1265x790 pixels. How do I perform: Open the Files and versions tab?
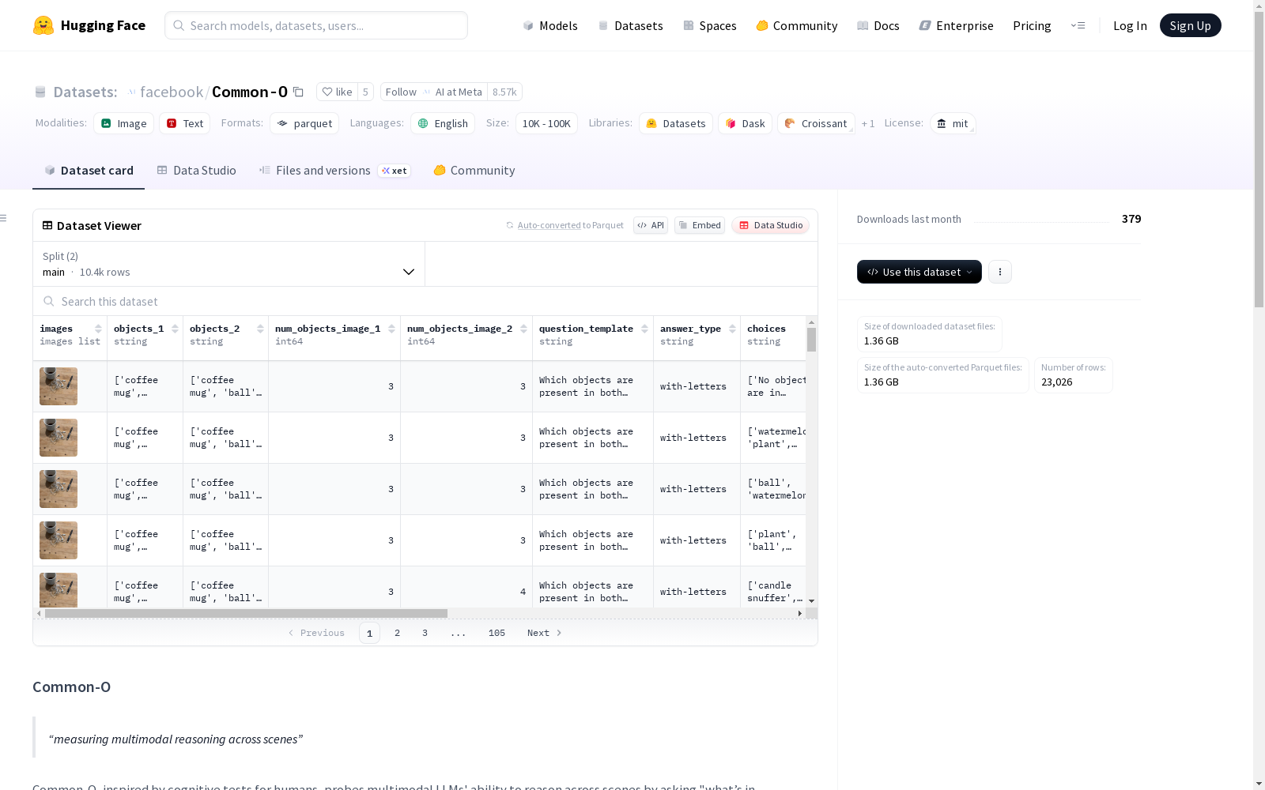click(x=335, y=171)
